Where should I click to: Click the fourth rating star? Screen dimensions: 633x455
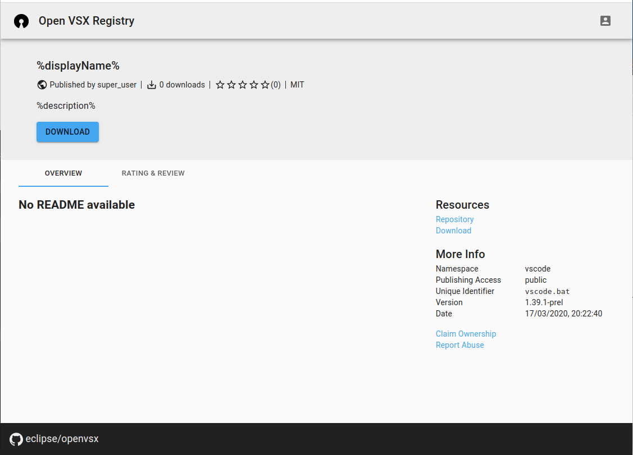pyautogui.click(x=254, y=84)
